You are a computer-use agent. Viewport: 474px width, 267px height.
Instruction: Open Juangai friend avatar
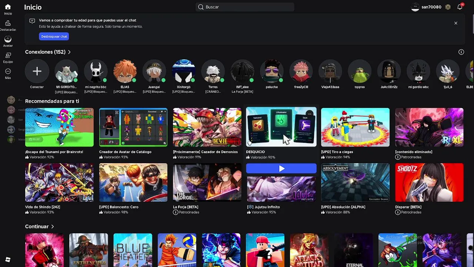click(x=154, y=71)
